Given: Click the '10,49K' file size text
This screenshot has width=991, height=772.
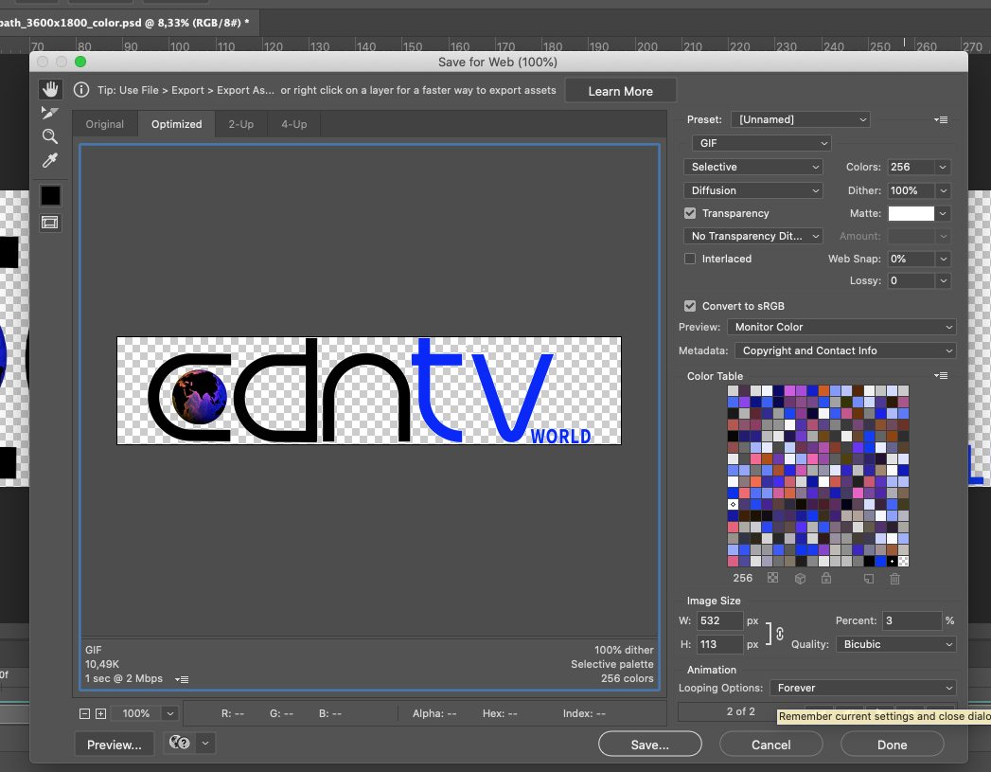Looking at the screenshot, I should pyautogui.click(x=102, y=664).
